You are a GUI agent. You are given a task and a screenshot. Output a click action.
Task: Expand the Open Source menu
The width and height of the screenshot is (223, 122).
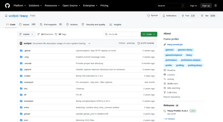point(71,6)
